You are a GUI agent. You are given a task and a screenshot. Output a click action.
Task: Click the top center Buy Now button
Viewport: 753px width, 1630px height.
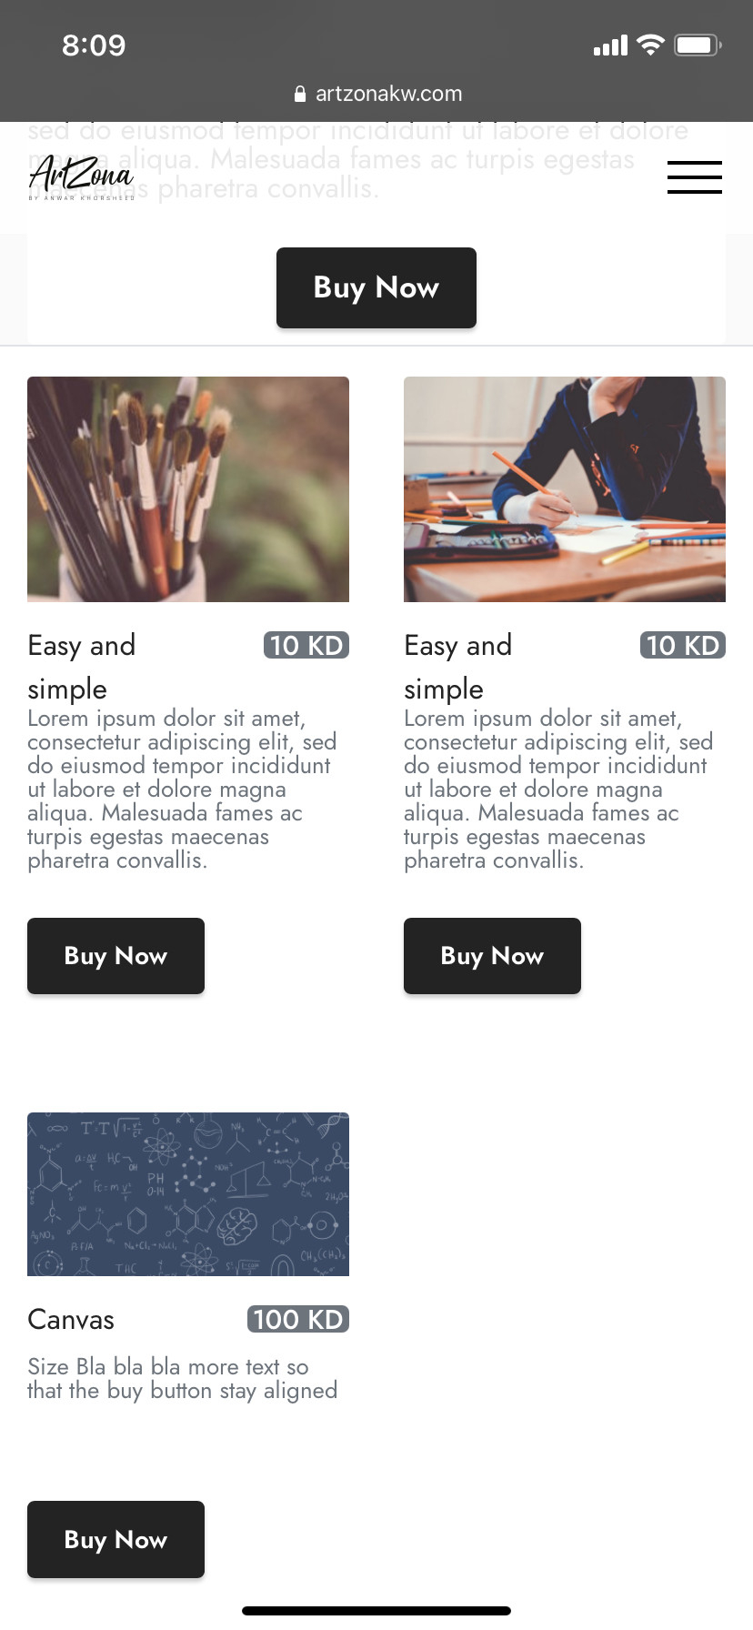(x=376, y=287)
